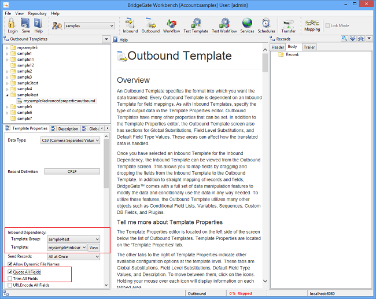Open the Services globe icon
The width and height of the screenshot is (376, 299).
pos(247,23)
